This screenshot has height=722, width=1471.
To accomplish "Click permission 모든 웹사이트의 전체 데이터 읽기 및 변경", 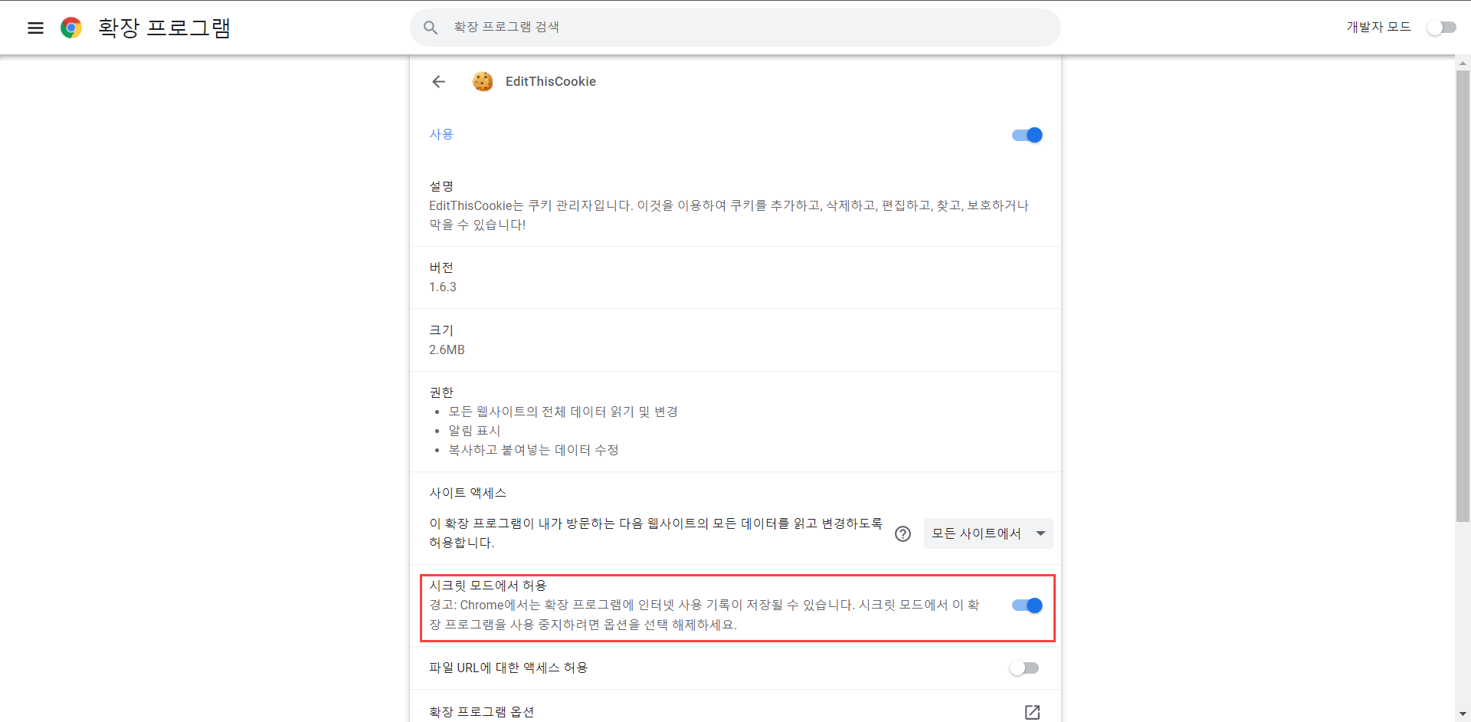I will 563,412.
